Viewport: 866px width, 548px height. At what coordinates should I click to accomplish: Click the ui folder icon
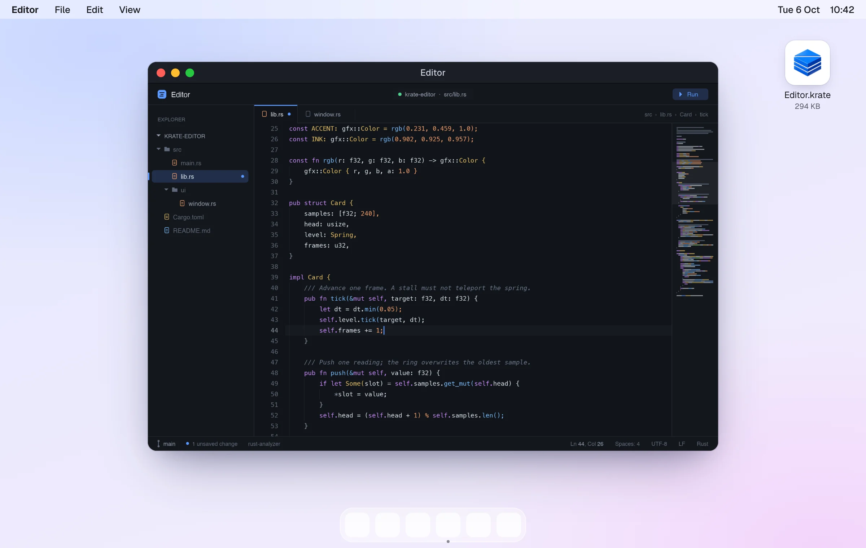(x=175, y=190)
